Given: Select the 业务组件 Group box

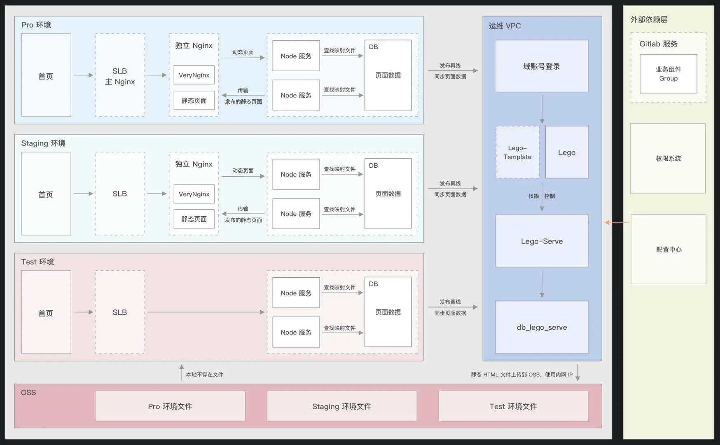Looking at the screenshot, I should pos(669,74).
